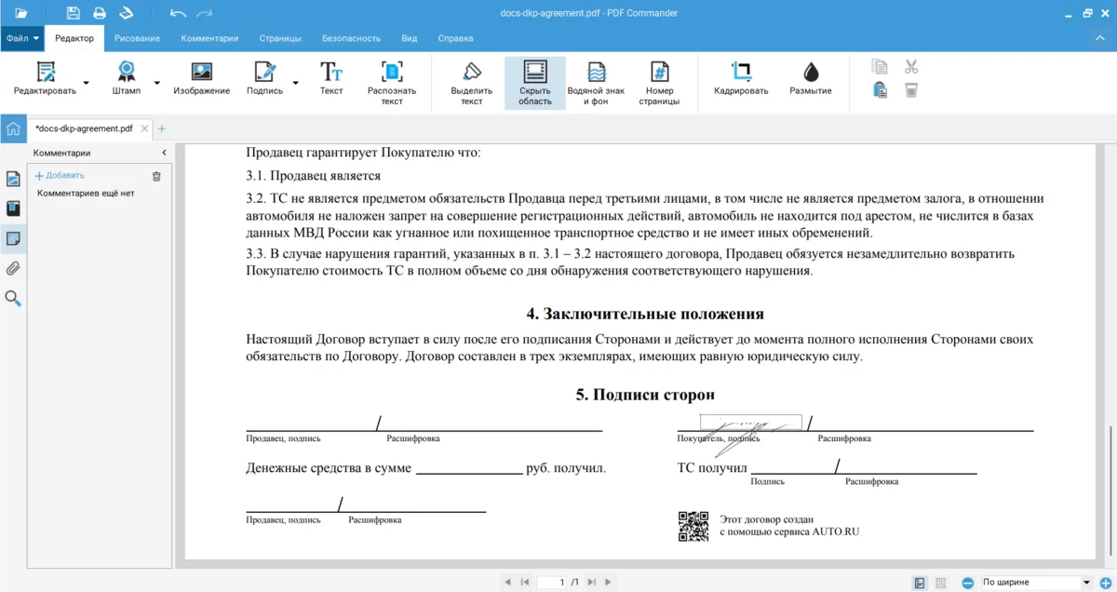Select the Штамп stamp tool
This screenshot has height=592, width=1117.
127,80
